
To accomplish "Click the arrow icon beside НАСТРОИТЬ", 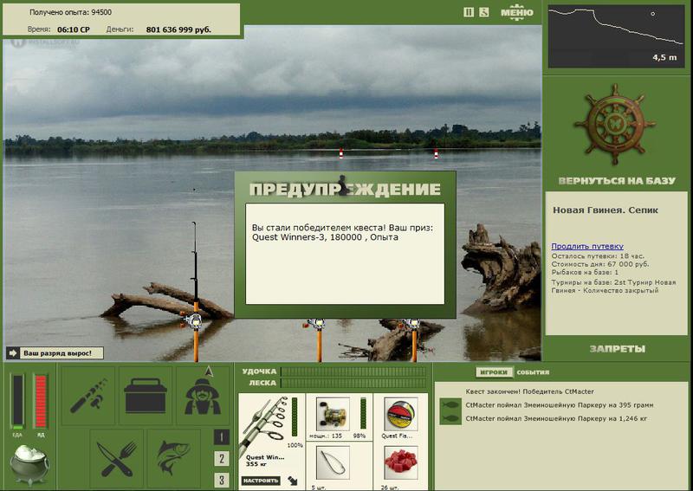I will tap(292, 481).
